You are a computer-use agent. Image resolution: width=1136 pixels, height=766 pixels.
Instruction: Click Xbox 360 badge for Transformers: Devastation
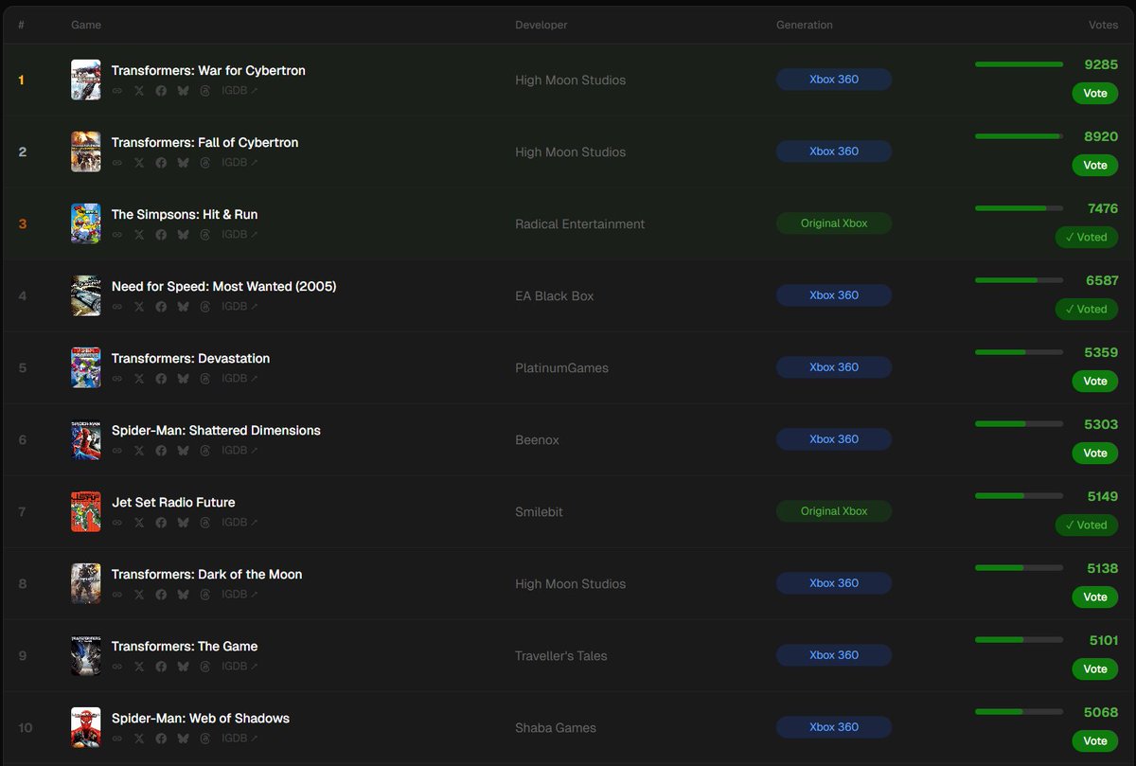(x=834, y=367)
